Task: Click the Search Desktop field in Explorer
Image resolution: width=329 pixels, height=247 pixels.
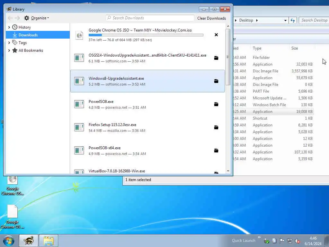Action: click(x=314, y=20)
